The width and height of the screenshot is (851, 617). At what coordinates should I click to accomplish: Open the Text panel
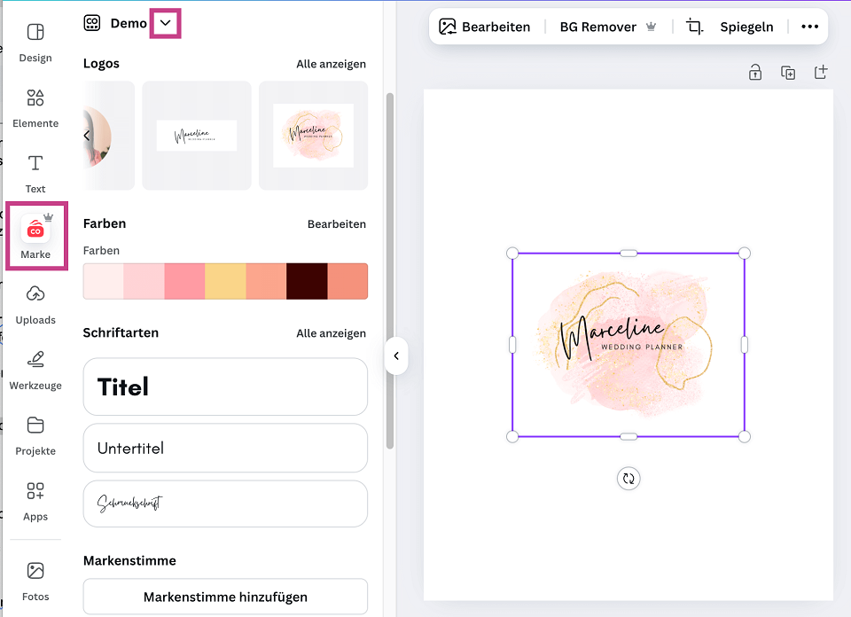point(35,171)
